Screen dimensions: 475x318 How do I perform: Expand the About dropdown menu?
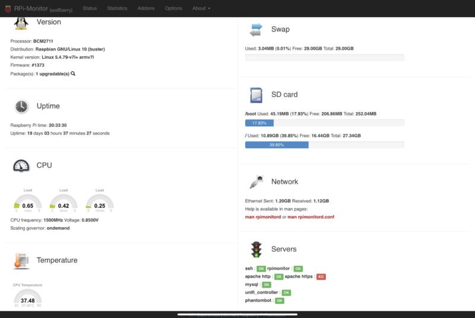(x=201, y=8)
